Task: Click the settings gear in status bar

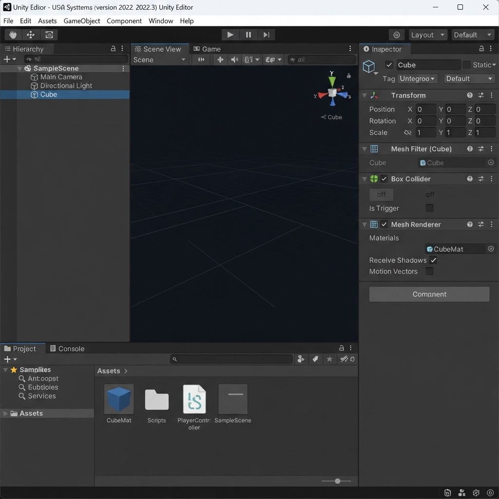Action: 476,493
